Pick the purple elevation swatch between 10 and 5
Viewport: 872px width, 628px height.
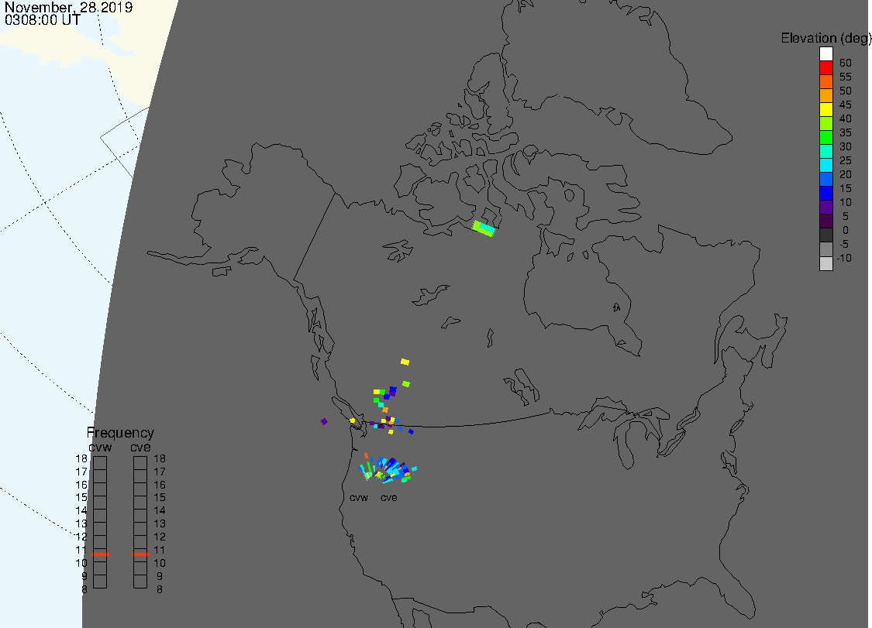[x=825, y=207]
